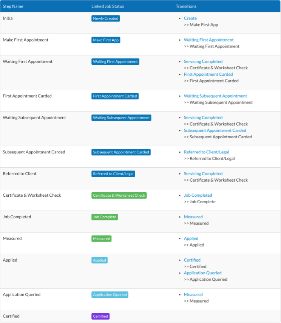
Task: Click the First Appointment Carded transition link
Action: (208, 74)
